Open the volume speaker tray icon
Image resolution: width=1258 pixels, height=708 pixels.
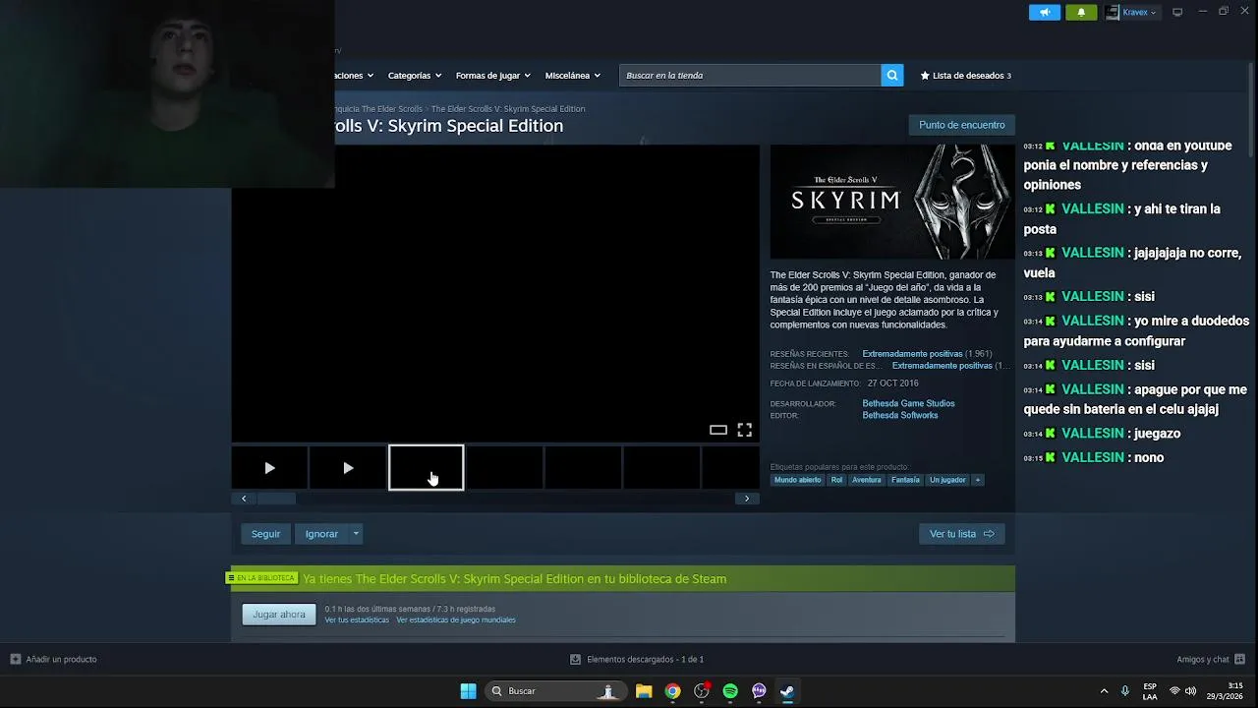pos(1190,691)
